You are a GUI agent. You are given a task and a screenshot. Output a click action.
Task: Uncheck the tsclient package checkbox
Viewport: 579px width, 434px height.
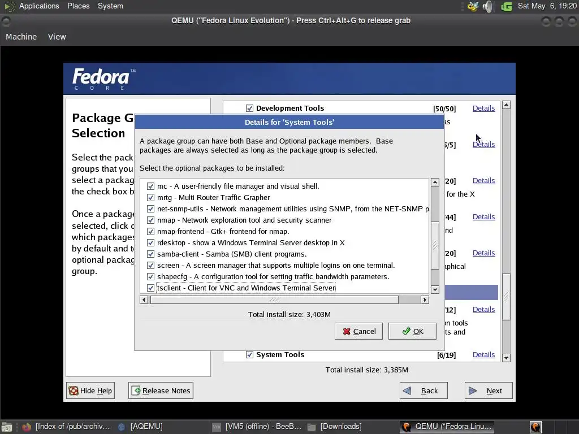tap(150, 288)
